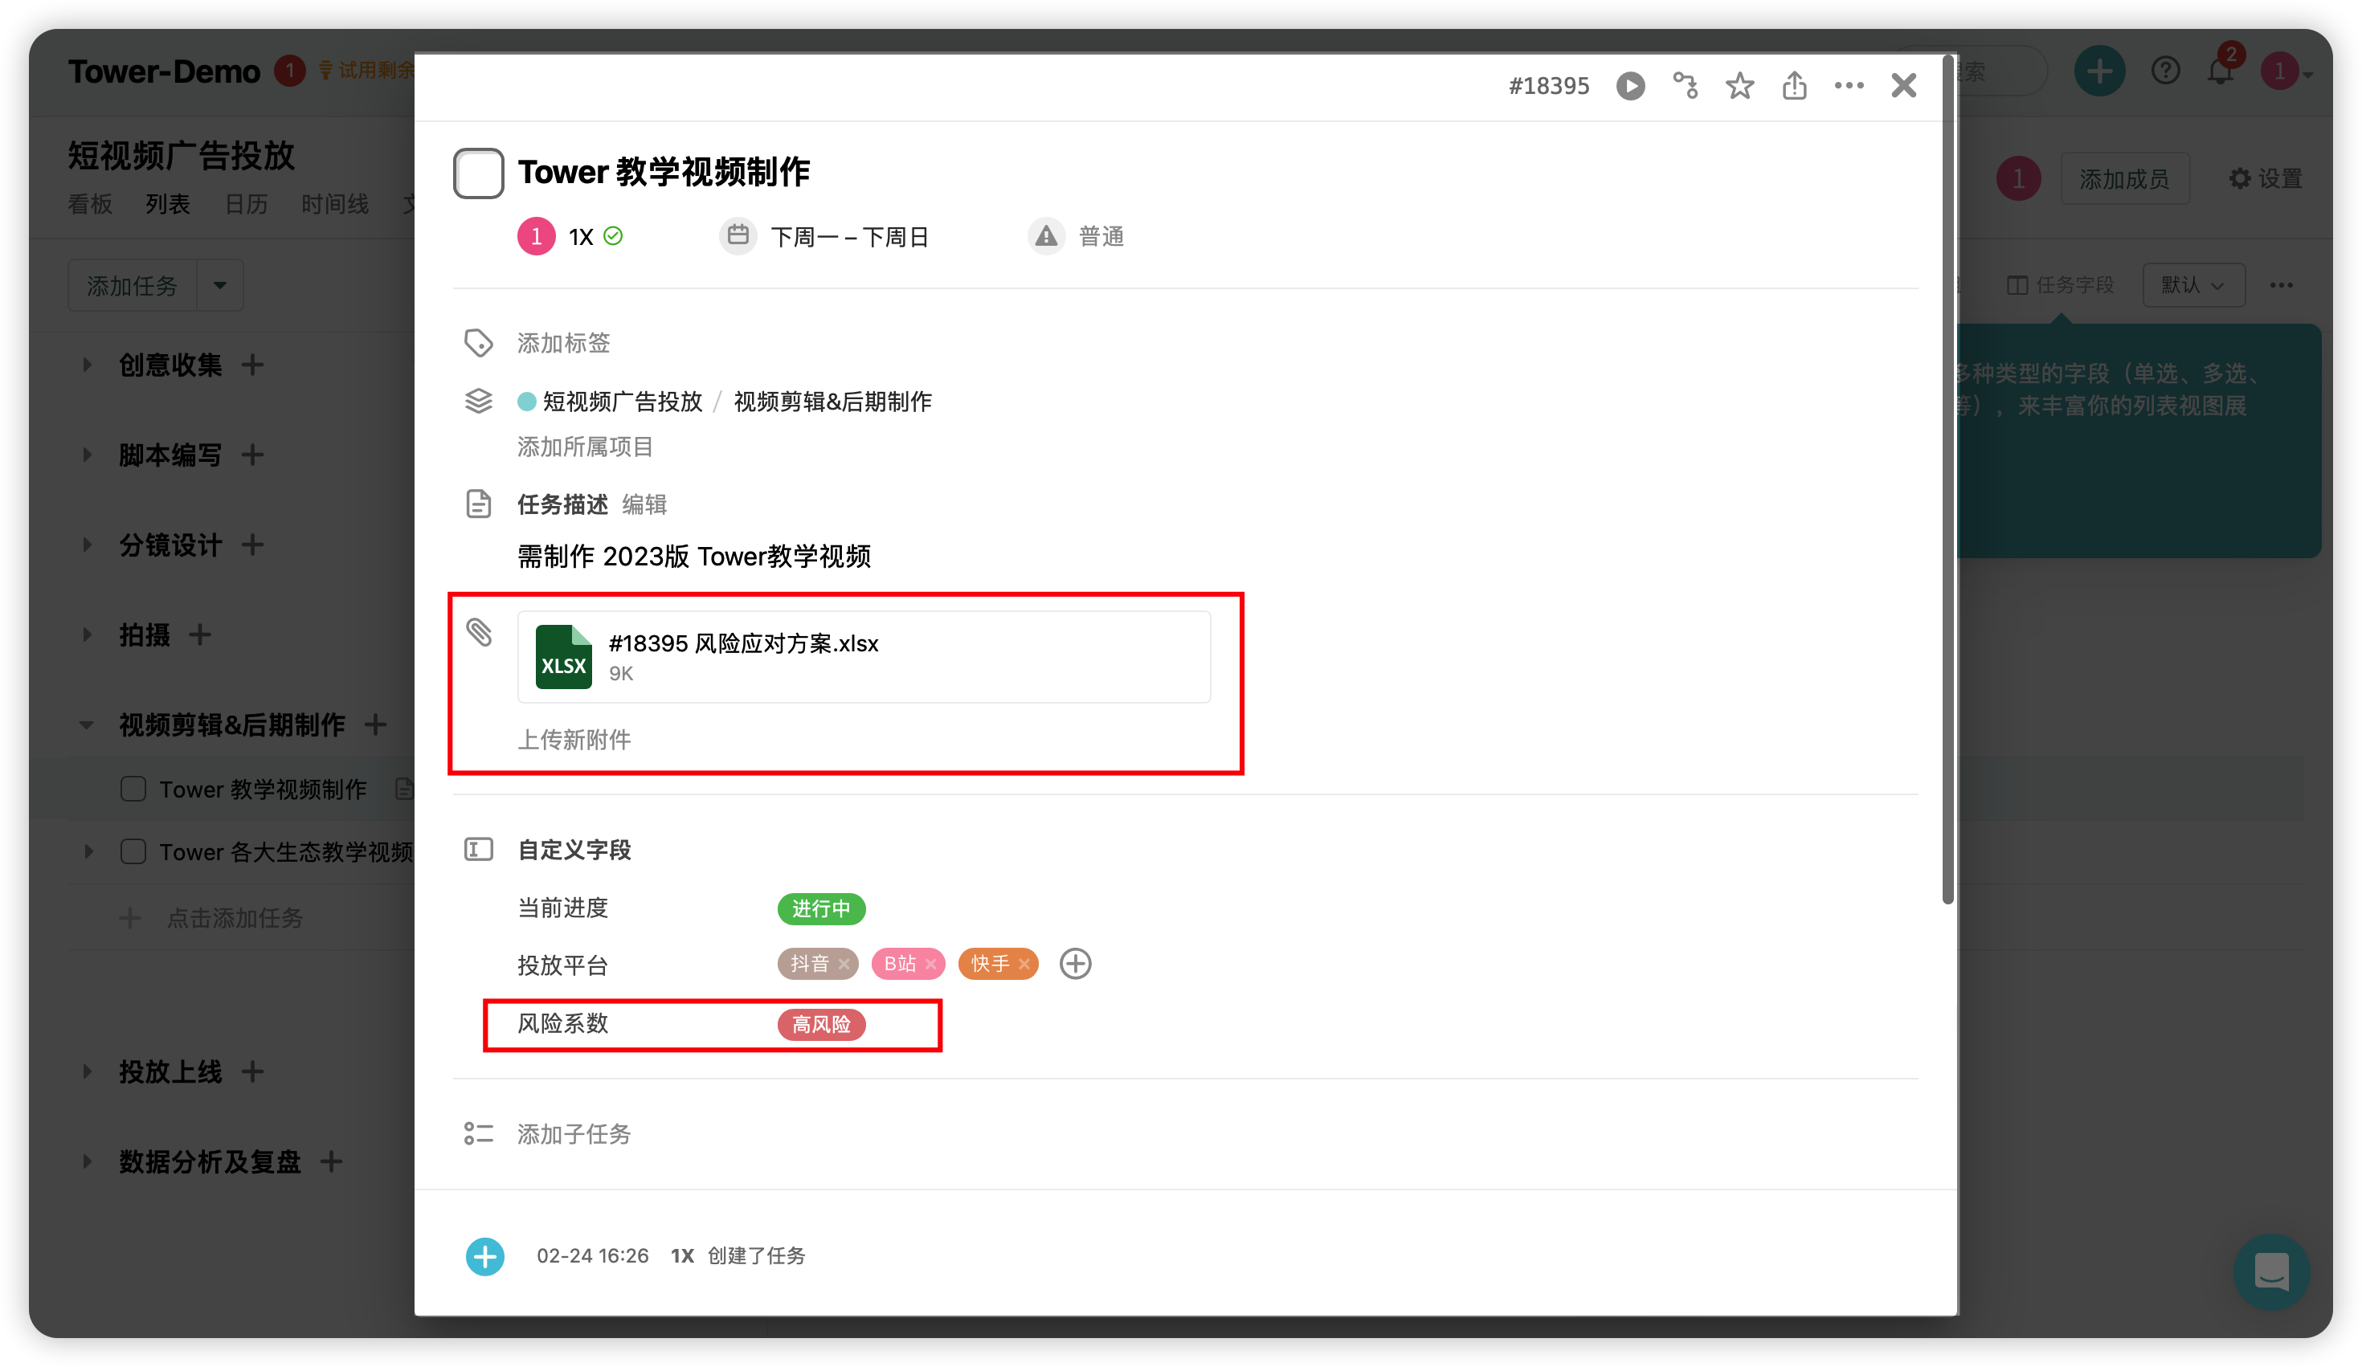Remove the B站 platform tag
Image resolution: width=2362 pixels, height=1367 pixels.
click(930, 964)
